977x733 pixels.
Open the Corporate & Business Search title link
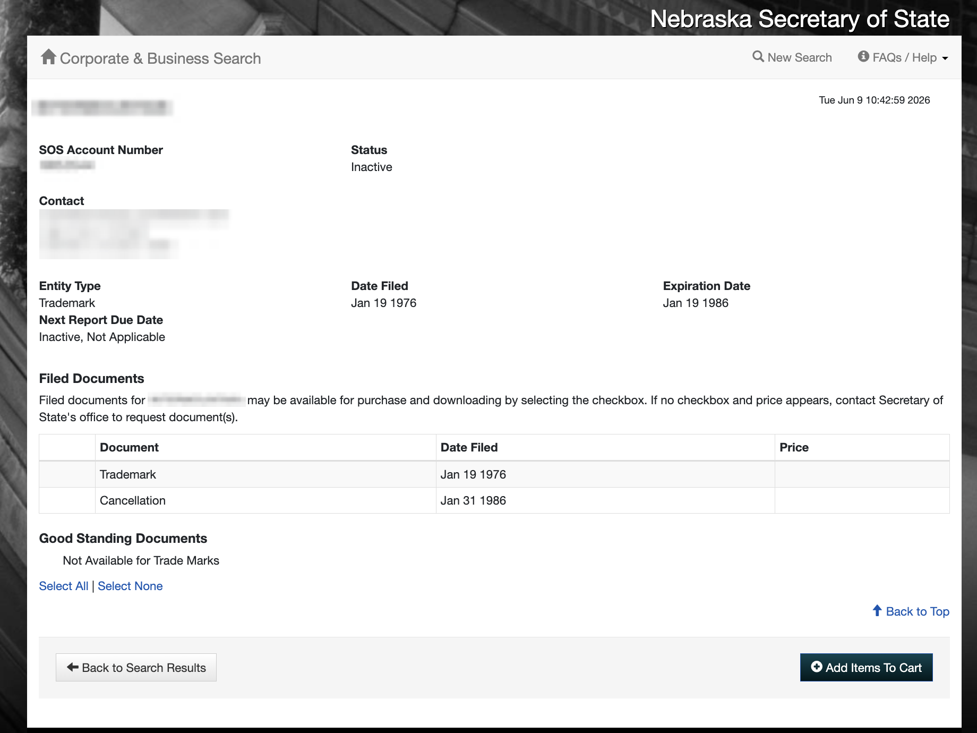160,58
